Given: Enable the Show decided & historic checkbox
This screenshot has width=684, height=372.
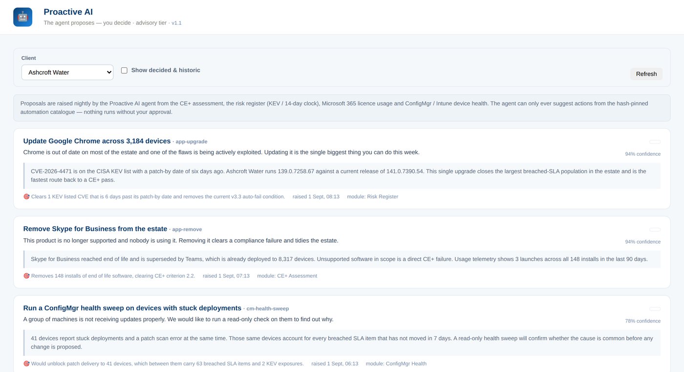Looking at the screenshot, I should [124, 70].
